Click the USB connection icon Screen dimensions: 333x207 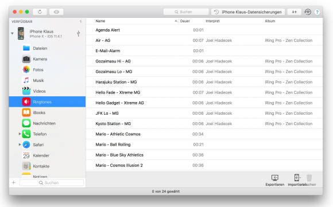pos(78,33)
